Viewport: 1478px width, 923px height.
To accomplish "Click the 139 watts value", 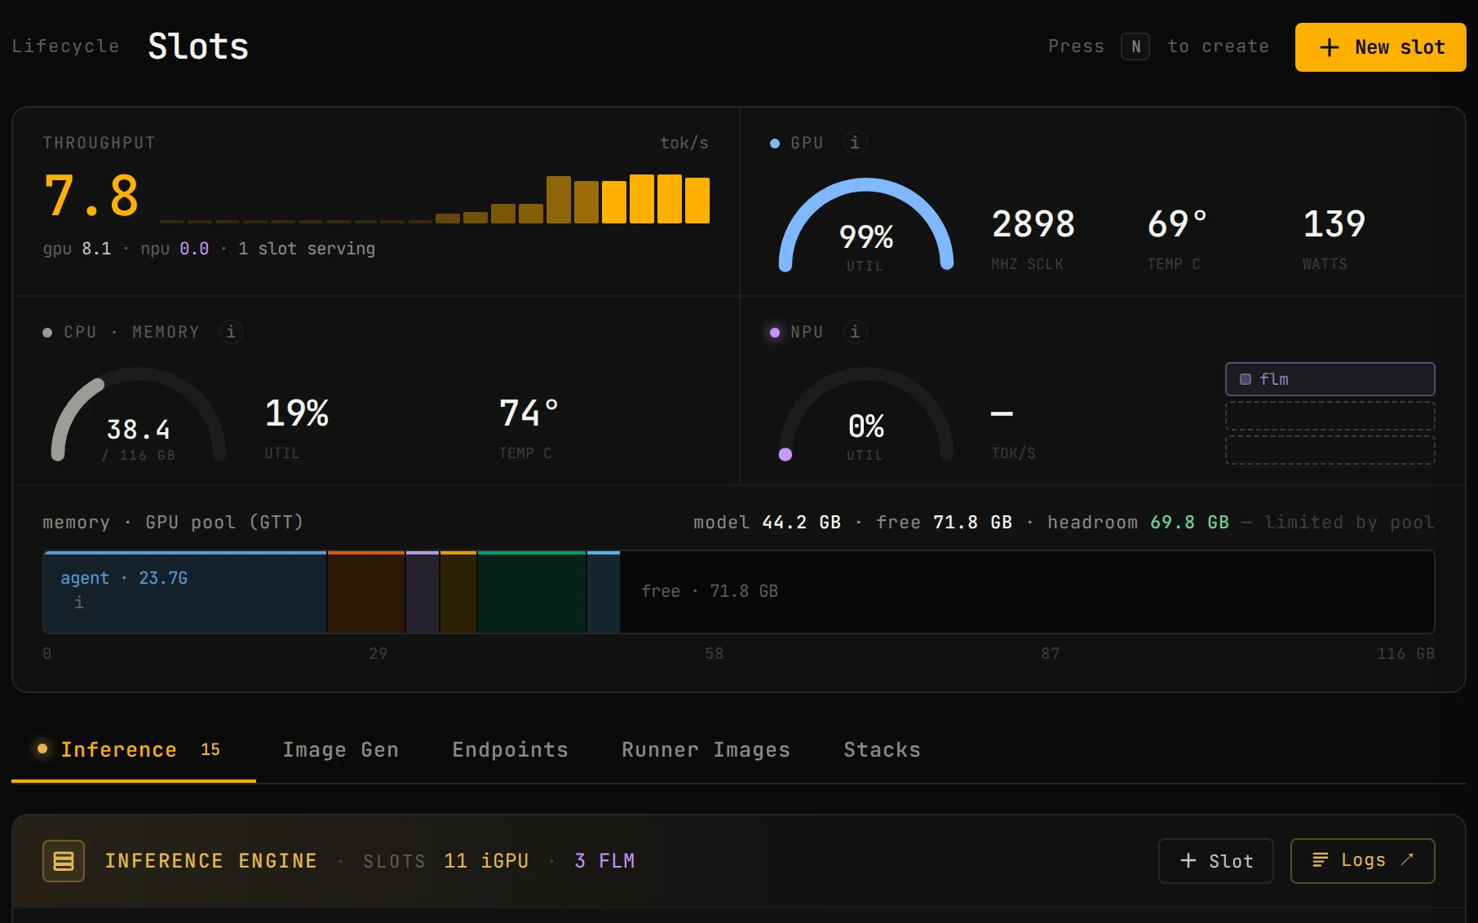I will point(1334,224).
